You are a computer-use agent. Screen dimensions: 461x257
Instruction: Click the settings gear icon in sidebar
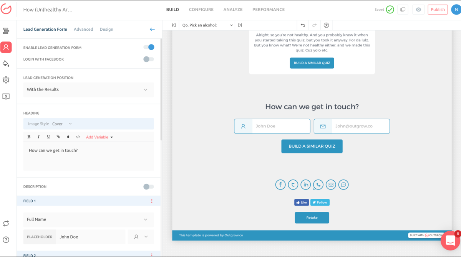[x=6, y=80]
